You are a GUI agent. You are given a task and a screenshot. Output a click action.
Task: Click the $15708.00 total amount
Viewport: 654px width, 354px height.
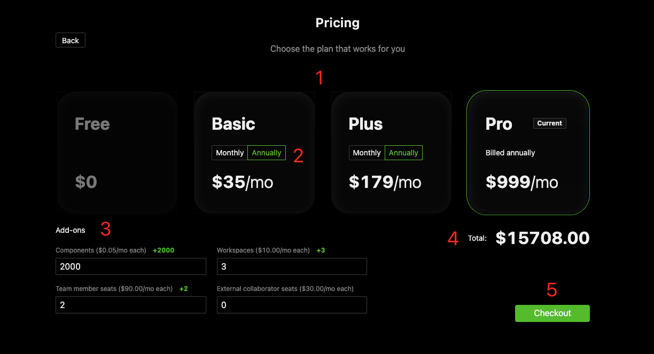point(542,238)
